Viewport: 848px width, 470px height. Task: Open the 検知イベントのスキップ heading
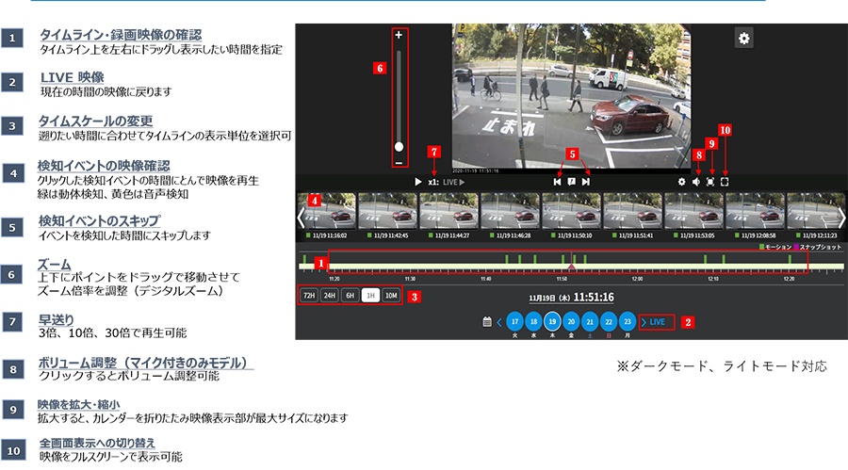(99, 220)
